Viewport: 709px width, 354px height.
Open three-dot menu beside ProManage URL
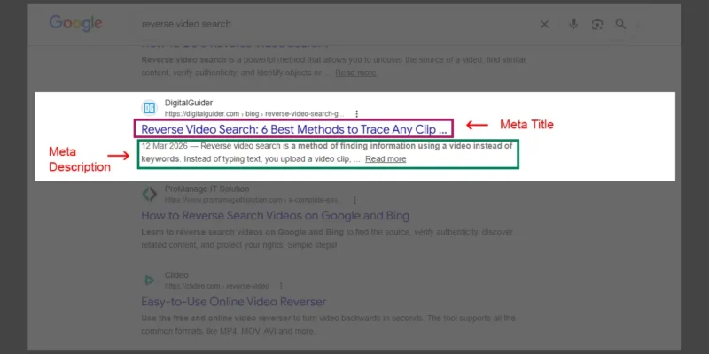[x=355, y=200]
